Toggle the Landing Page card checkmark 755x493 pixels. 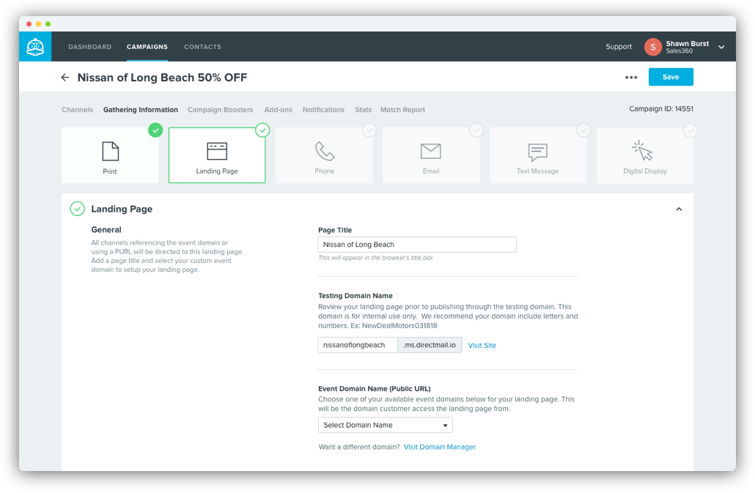click(262, 130)
